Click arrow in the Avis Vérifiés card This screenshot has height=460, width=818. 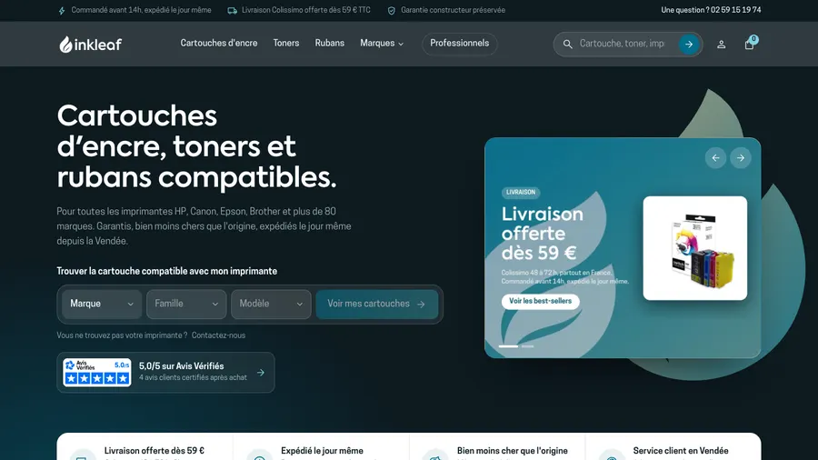[260, 373]
